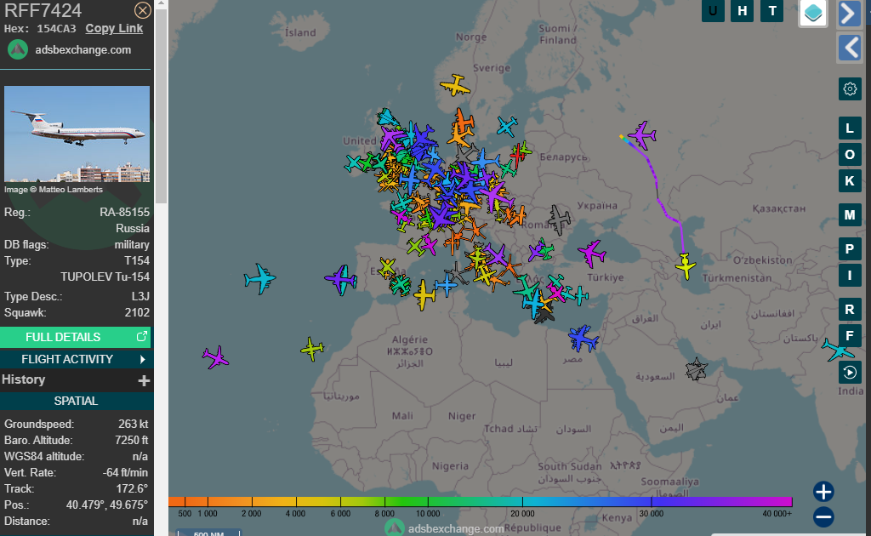This screenshot has height=536, width=871.
Task: Open the map layers selector
Action: pyautogui.click(x=813, y=13)
